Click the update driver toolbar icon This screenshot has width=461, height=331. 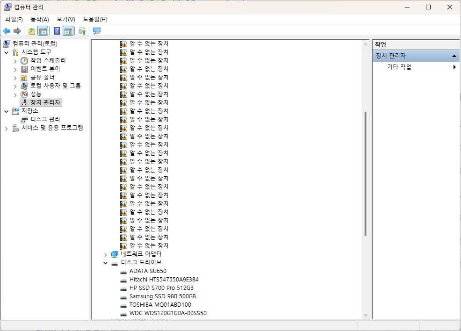coord(82,31)
